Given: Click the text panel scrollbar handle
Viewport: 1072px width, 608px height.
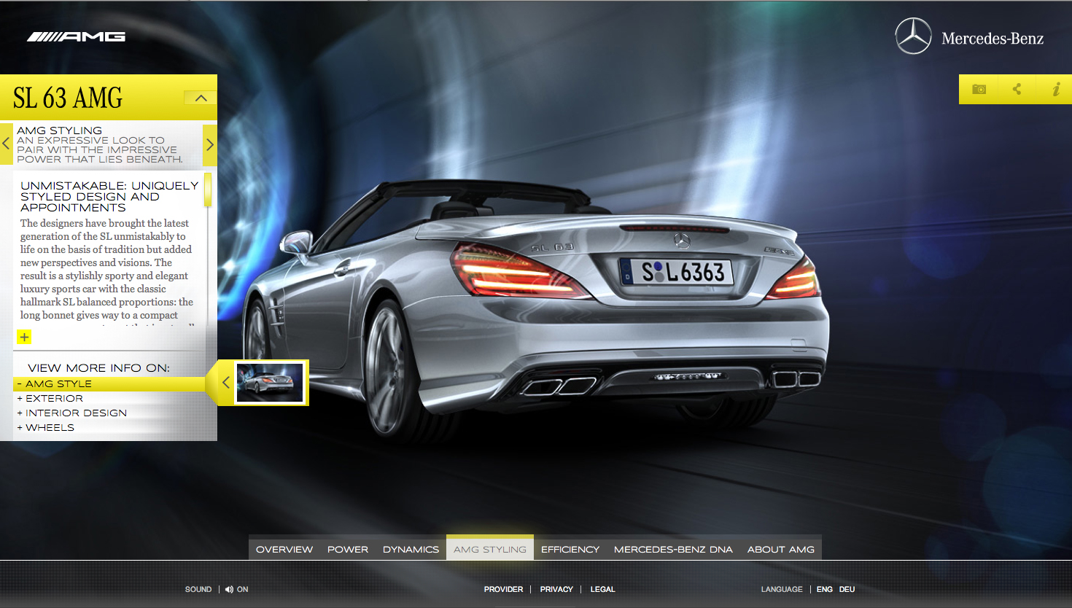Looking at the screenshot, I should click(208, 190).
